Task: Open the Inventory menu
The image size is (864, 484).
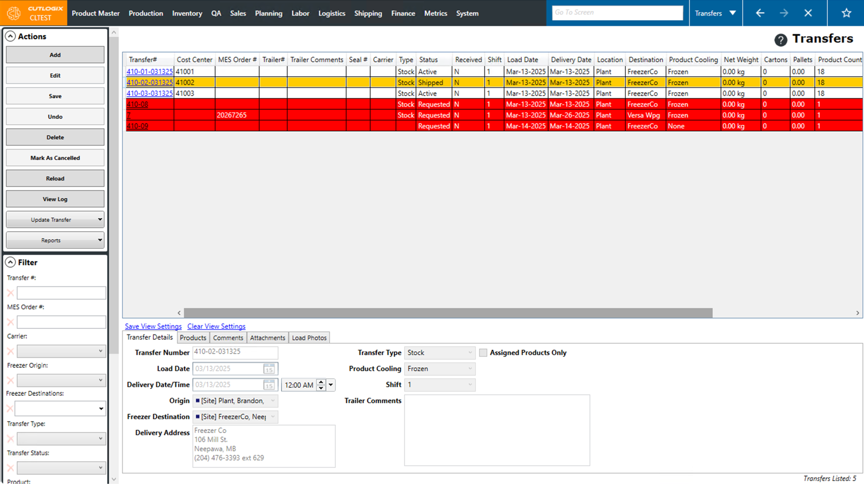Action: (187, 13)
